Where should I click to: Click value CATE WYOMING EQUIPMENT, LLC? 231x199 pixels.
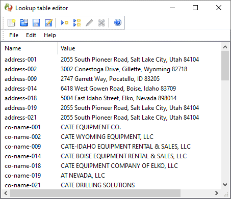[x=107, y=137]
